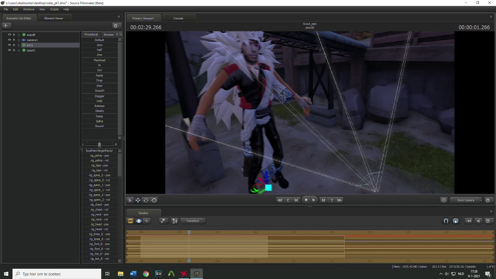496x279 pixels.
Task: Rewind playback in viewport controls
Action: coord(279,200)
